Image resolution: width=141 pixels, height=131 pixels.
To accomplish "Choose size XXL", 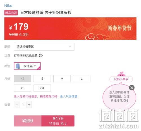I will click(42, 88).
